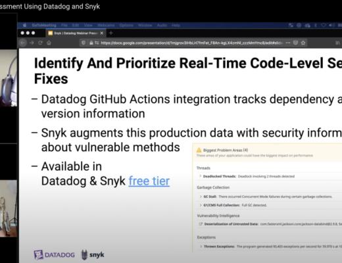Screen dimensions: 342x263
Task: Expand the Deadlocked Threads row
Action: click(x=201, y=176)
